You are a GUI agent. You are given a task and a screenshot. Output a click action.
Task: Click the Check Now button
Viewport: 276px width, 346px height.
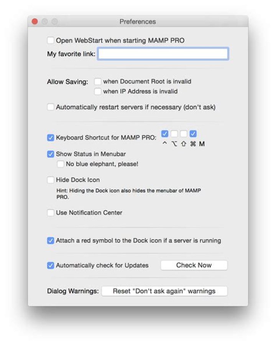point(194,265)
